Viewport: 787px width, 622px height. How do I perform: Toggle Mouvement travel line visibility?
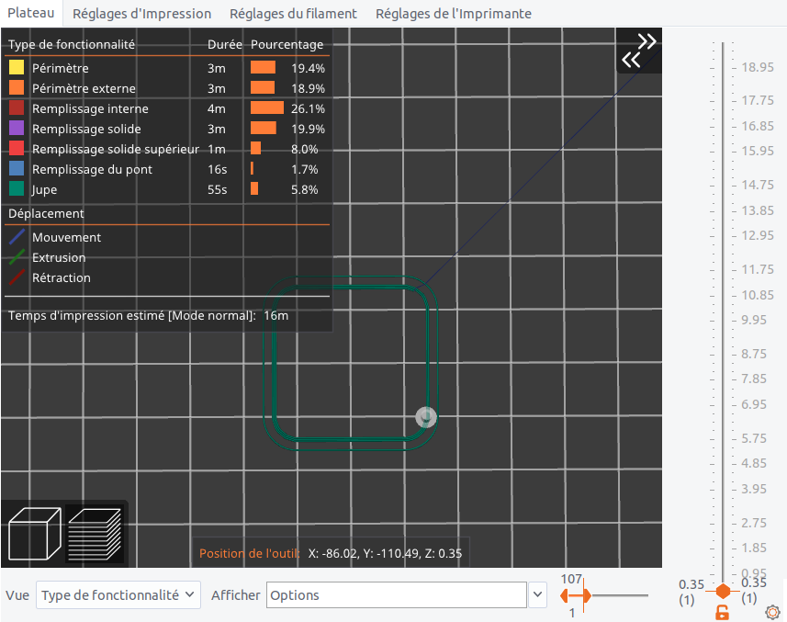pos(17,237)
